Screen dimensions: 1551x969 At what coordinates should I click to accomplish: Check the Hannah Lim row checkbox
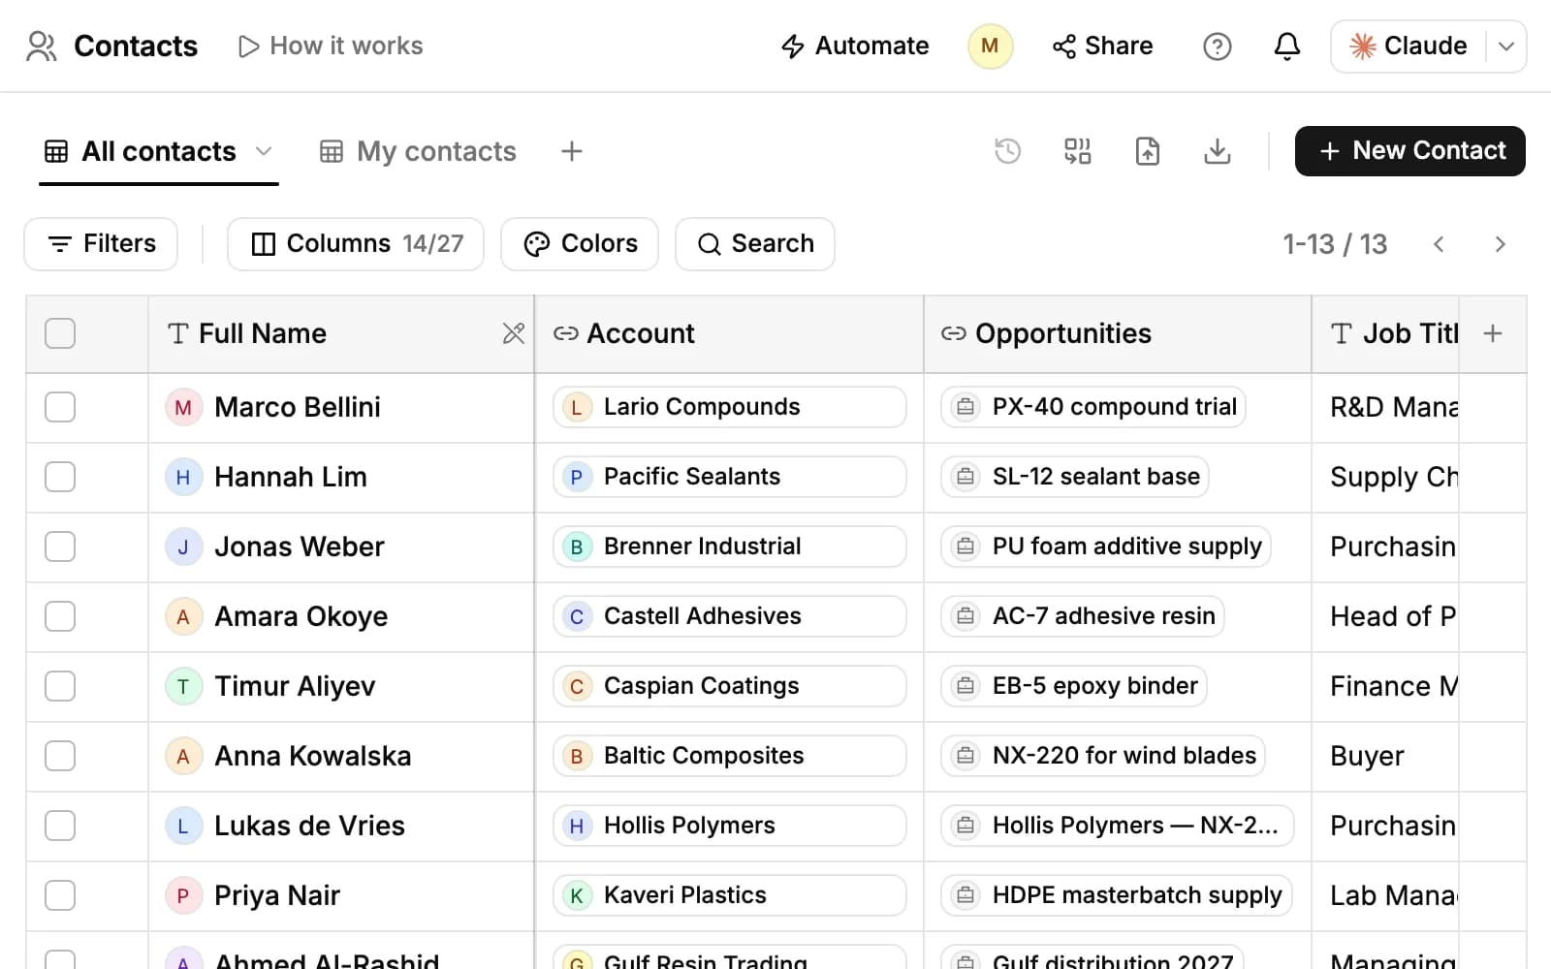(x=60, y=477)
